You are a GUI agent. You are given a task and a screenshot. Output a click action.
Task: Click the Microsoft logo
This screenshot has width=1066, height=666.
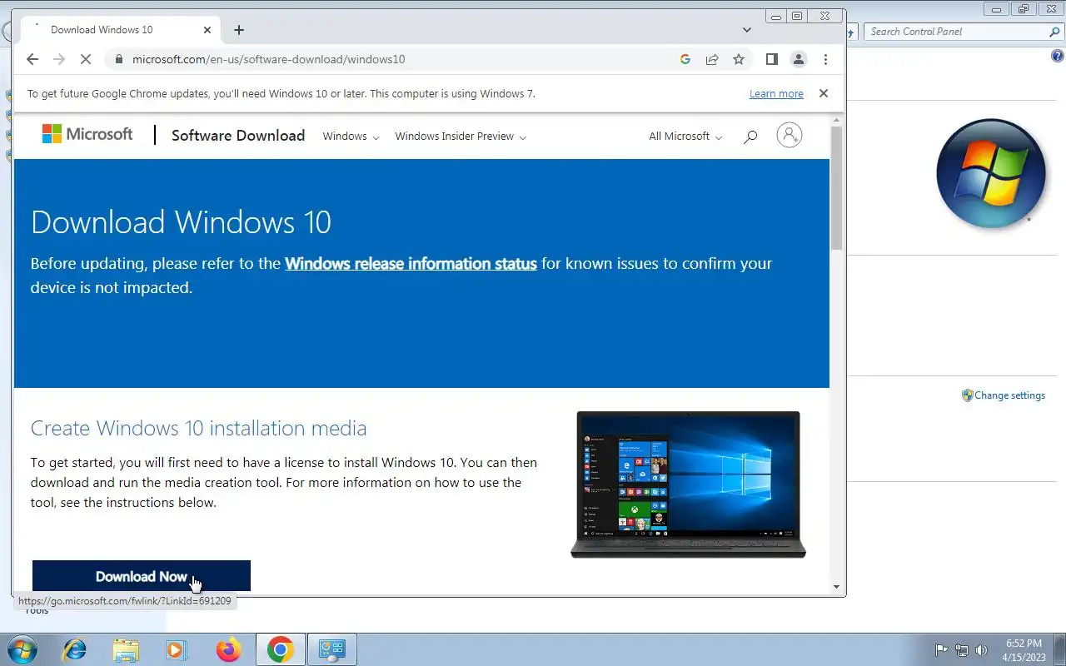87,134
